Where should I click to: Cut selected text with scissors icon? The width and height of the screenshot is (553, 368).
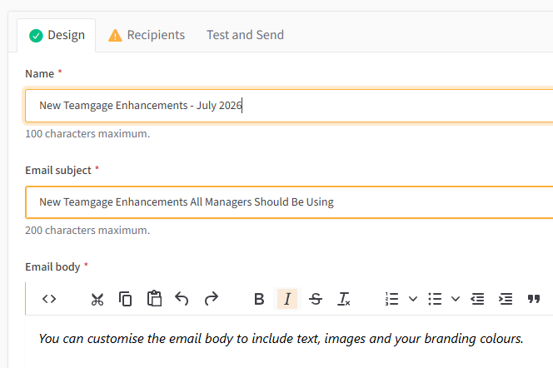97,299
